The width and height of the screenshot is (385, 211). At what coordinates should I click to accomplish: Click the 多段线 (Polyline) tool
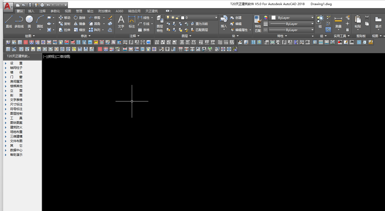(x=19, y=21)
